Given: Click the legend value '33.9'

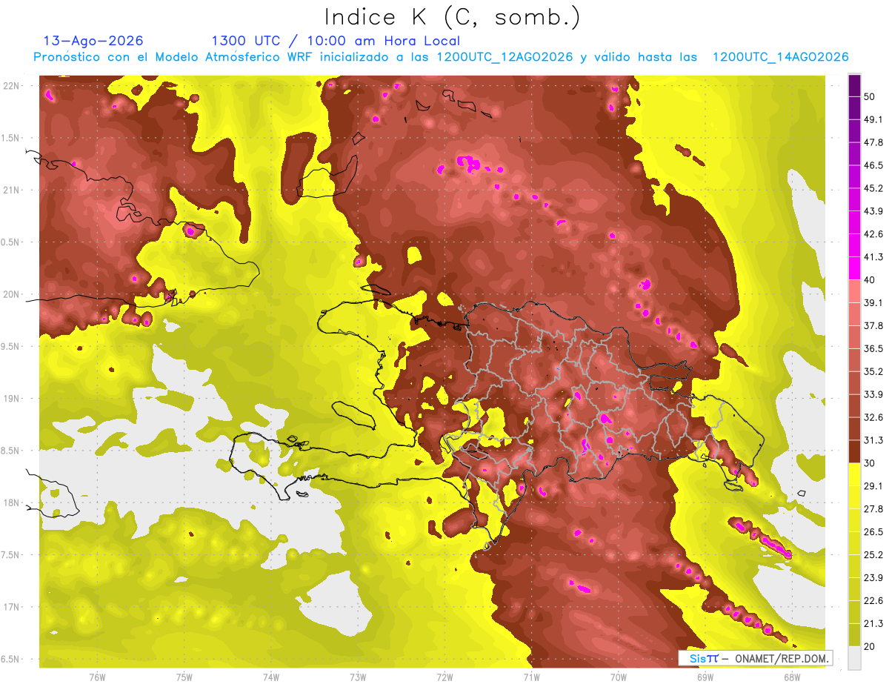Looking at the screenshot, I should (873, 394).
